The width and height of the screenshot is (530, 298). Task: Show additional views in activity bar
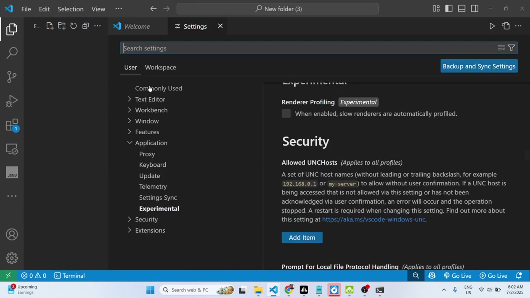12,196
